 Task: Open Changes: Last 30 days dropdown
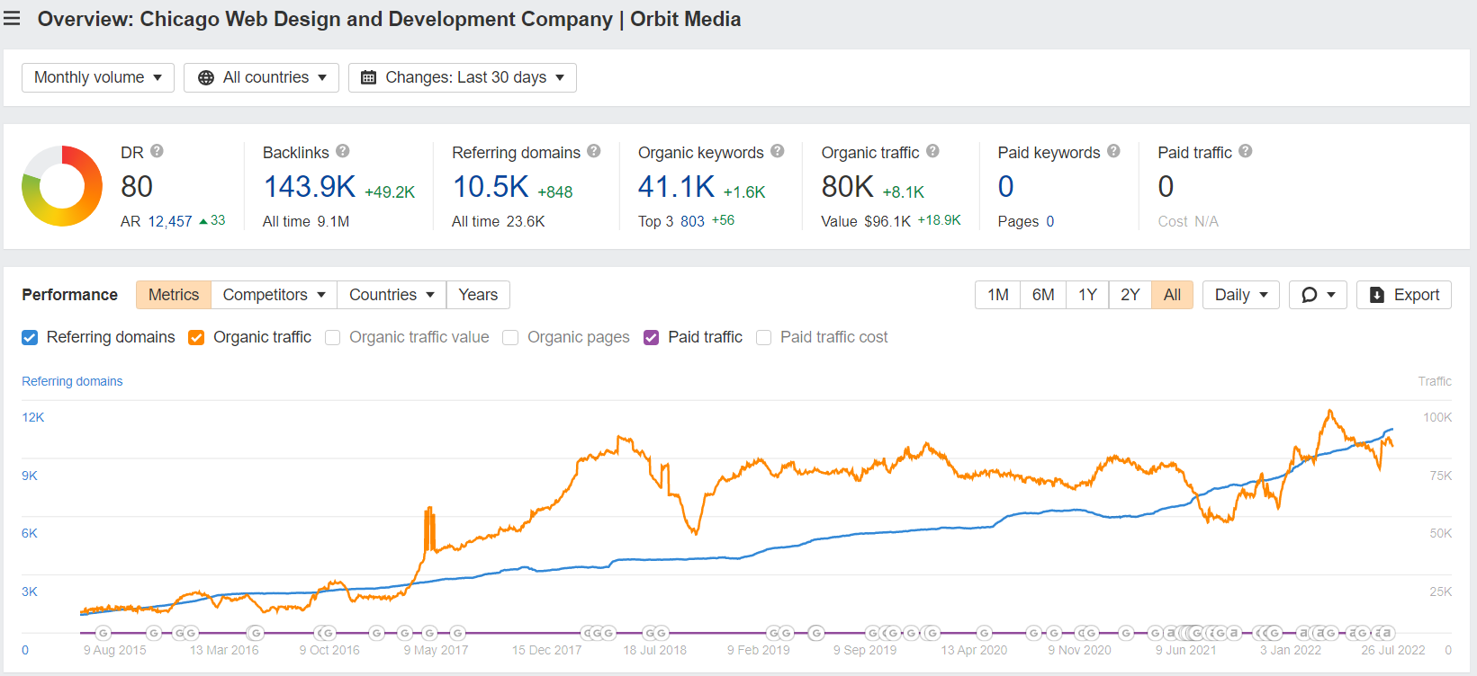(463, 77)
